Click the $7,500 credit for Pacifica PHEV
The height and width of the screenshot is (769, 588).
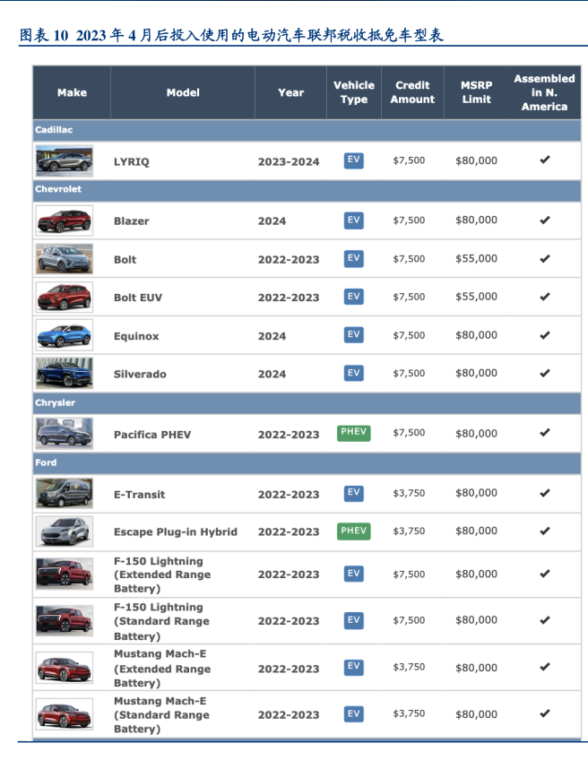point(409,433)
